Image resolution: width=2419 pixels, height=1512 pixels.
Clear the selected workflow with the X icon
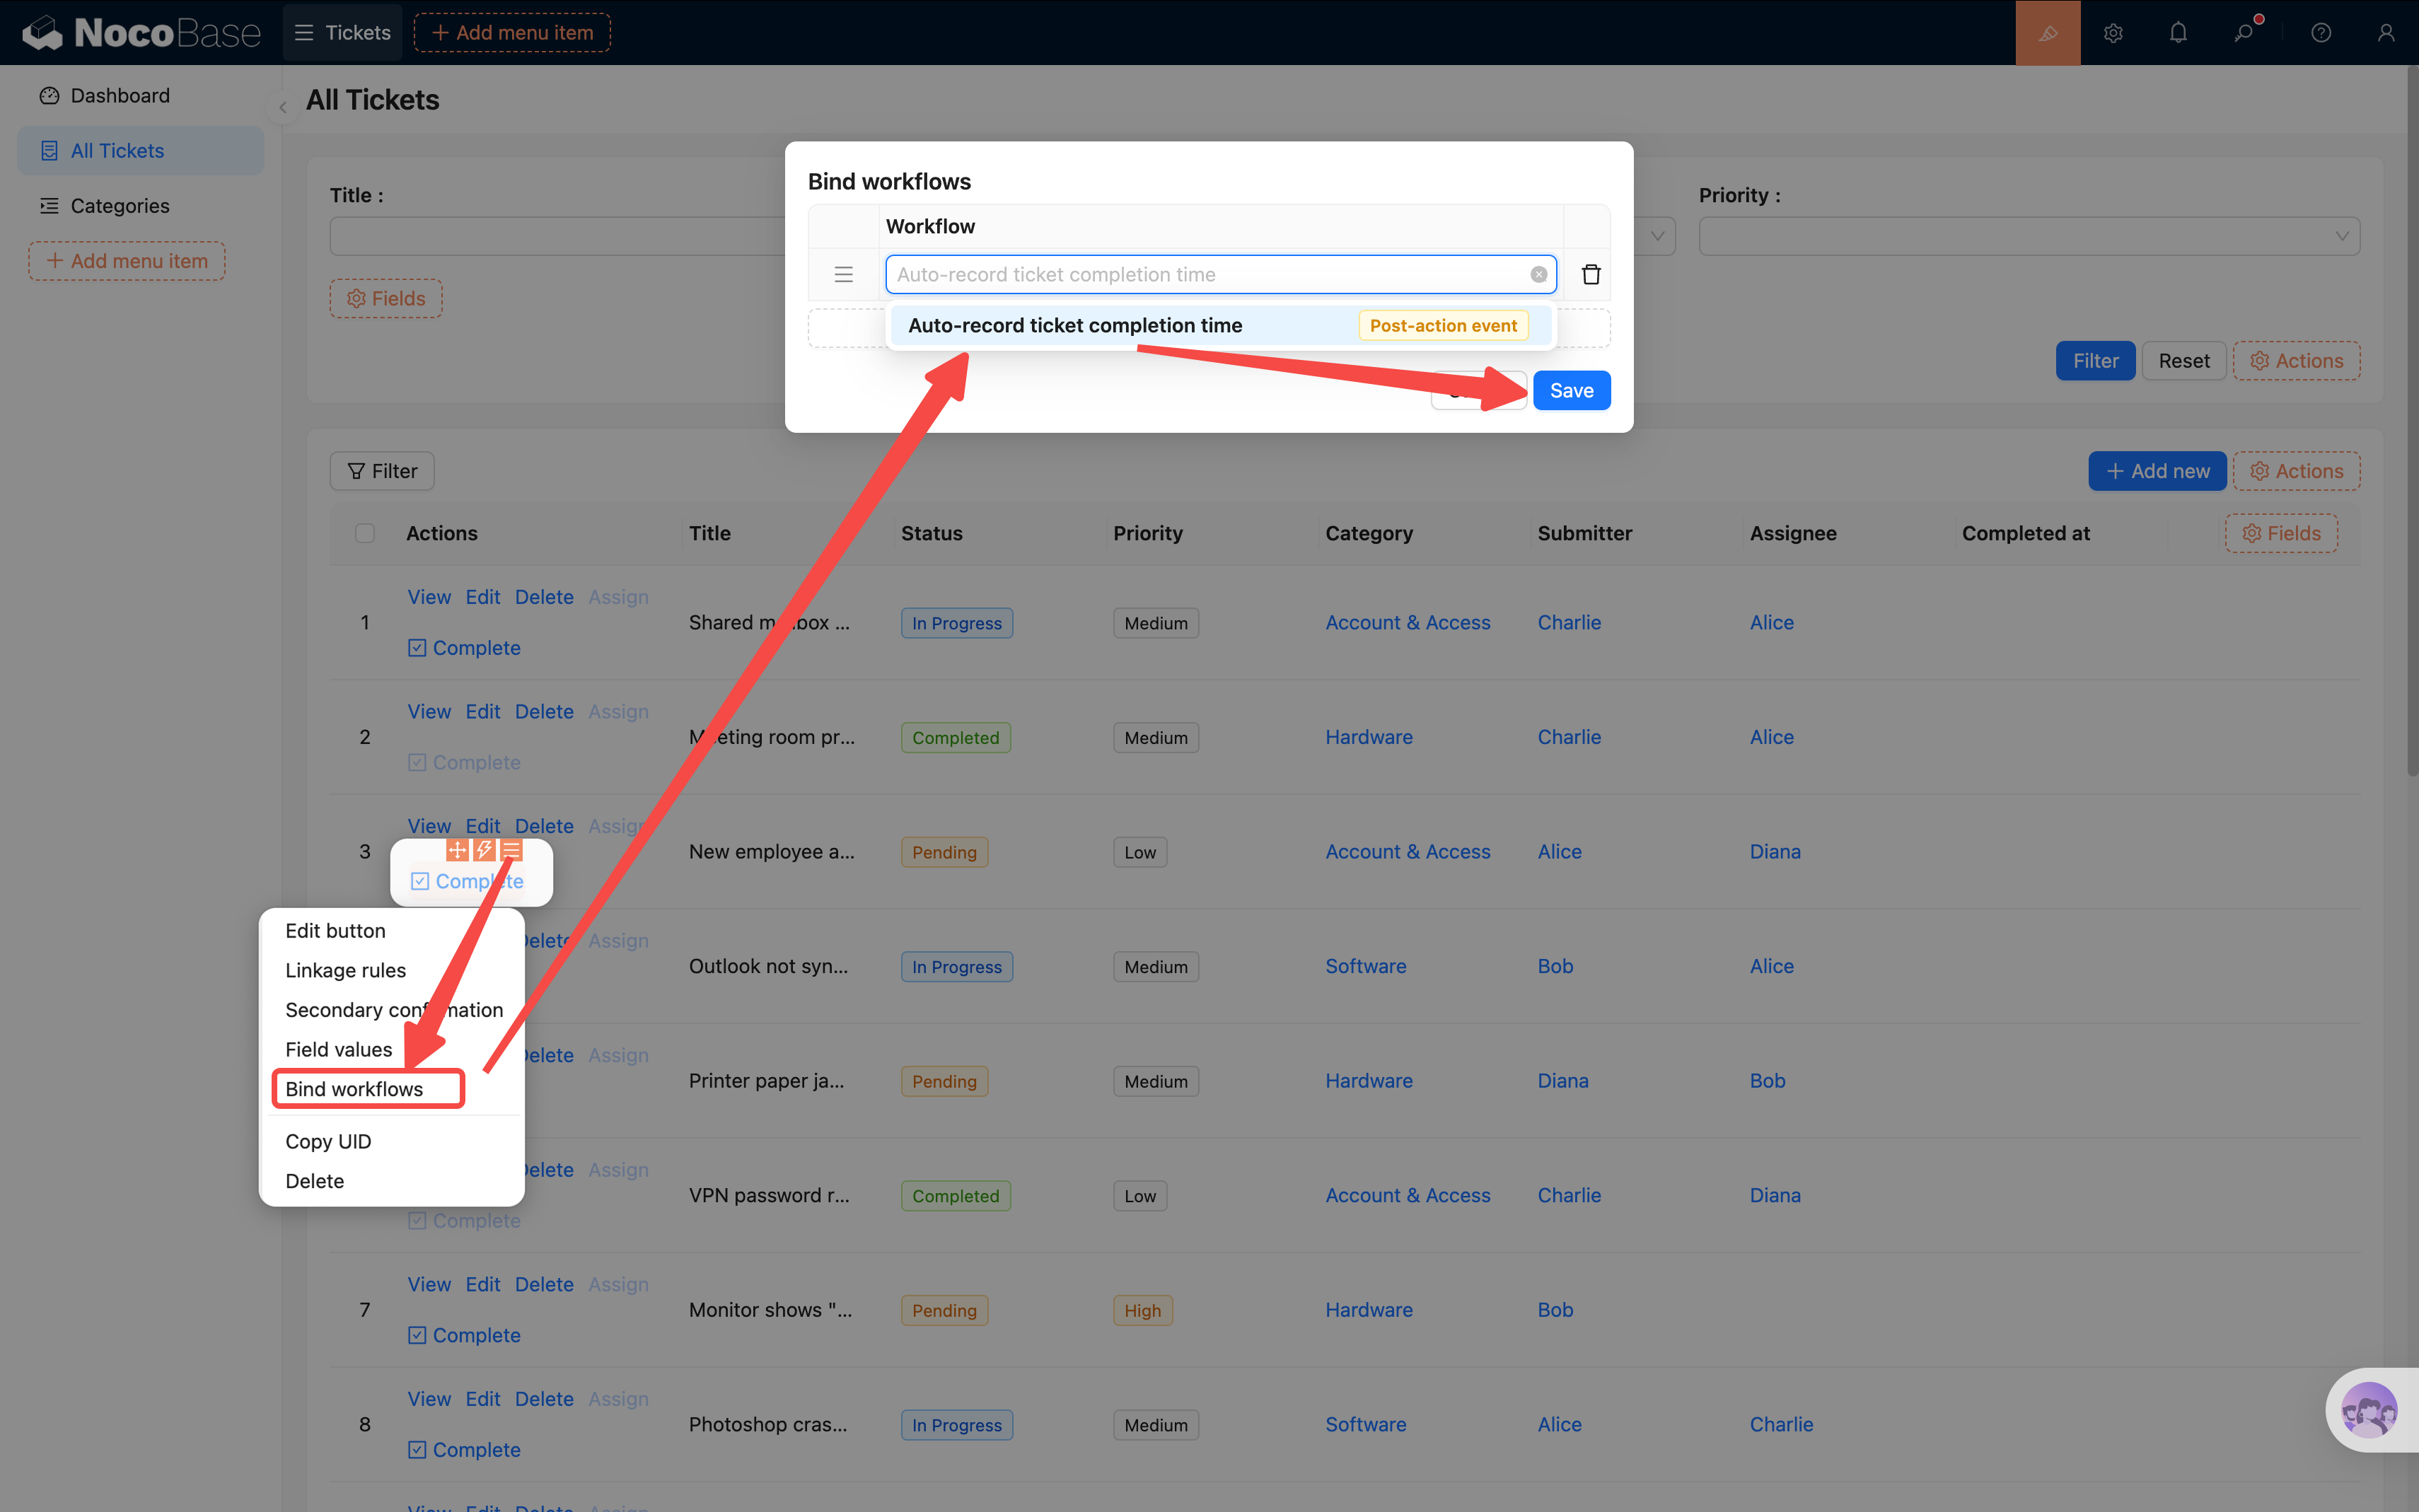1538,274
